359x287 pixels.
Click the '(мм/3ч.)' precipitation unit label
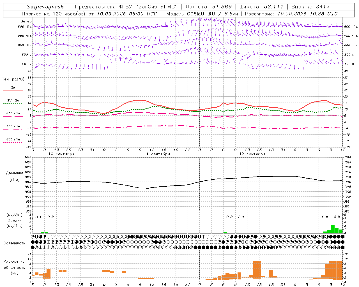point(15,215)
